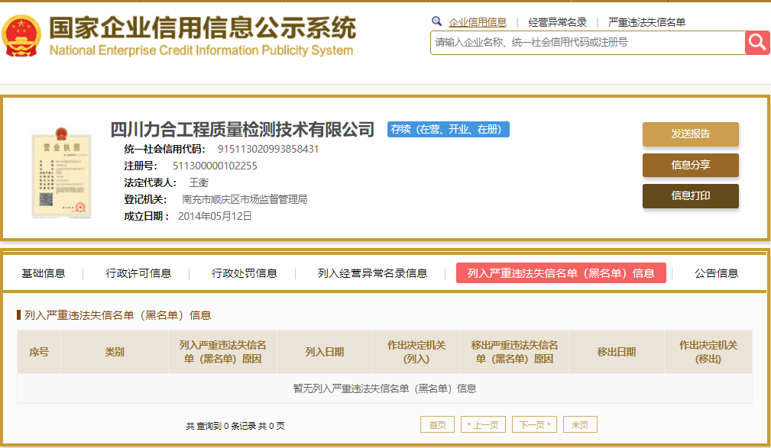Open the business license thumbnail image

tap(61, 172)
